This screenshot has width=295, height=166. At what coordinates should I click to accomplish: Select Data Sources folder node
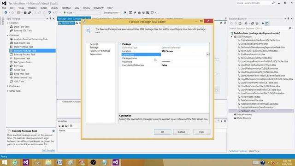[x=244, y=118]
